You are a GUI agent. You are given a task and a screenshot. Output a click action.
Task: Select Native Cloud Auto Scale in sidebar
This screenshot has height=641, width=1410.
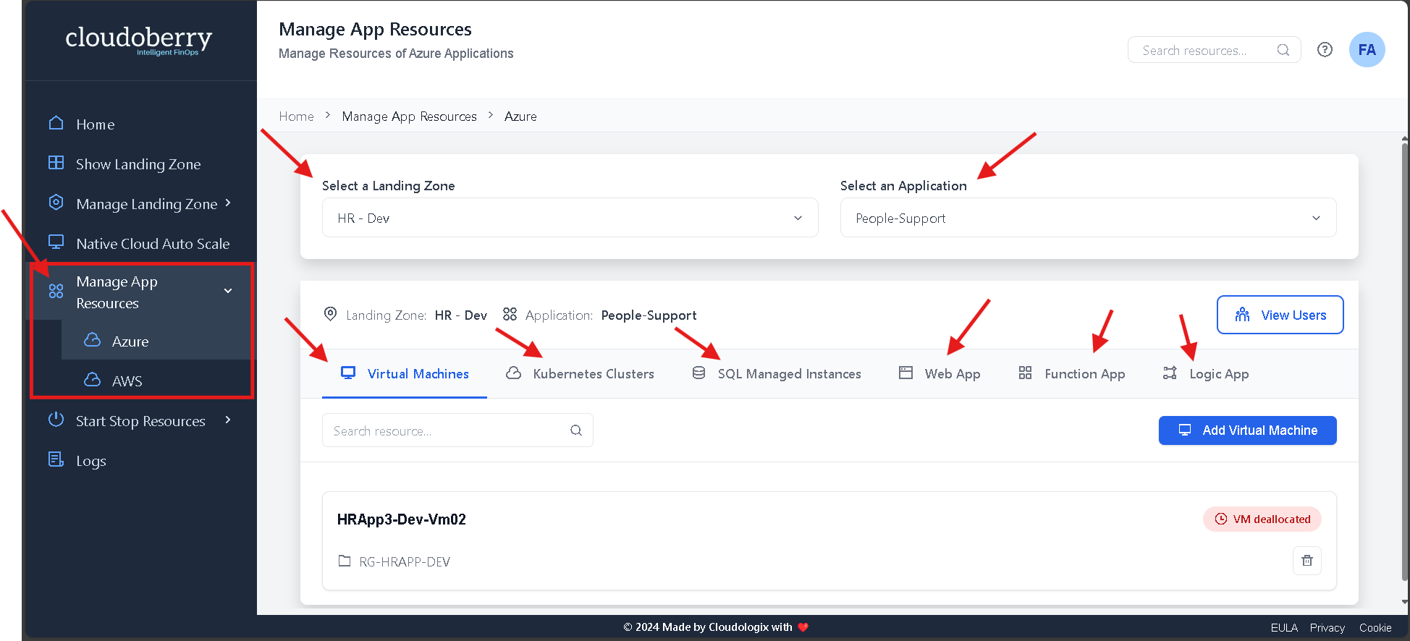(141, 244)
